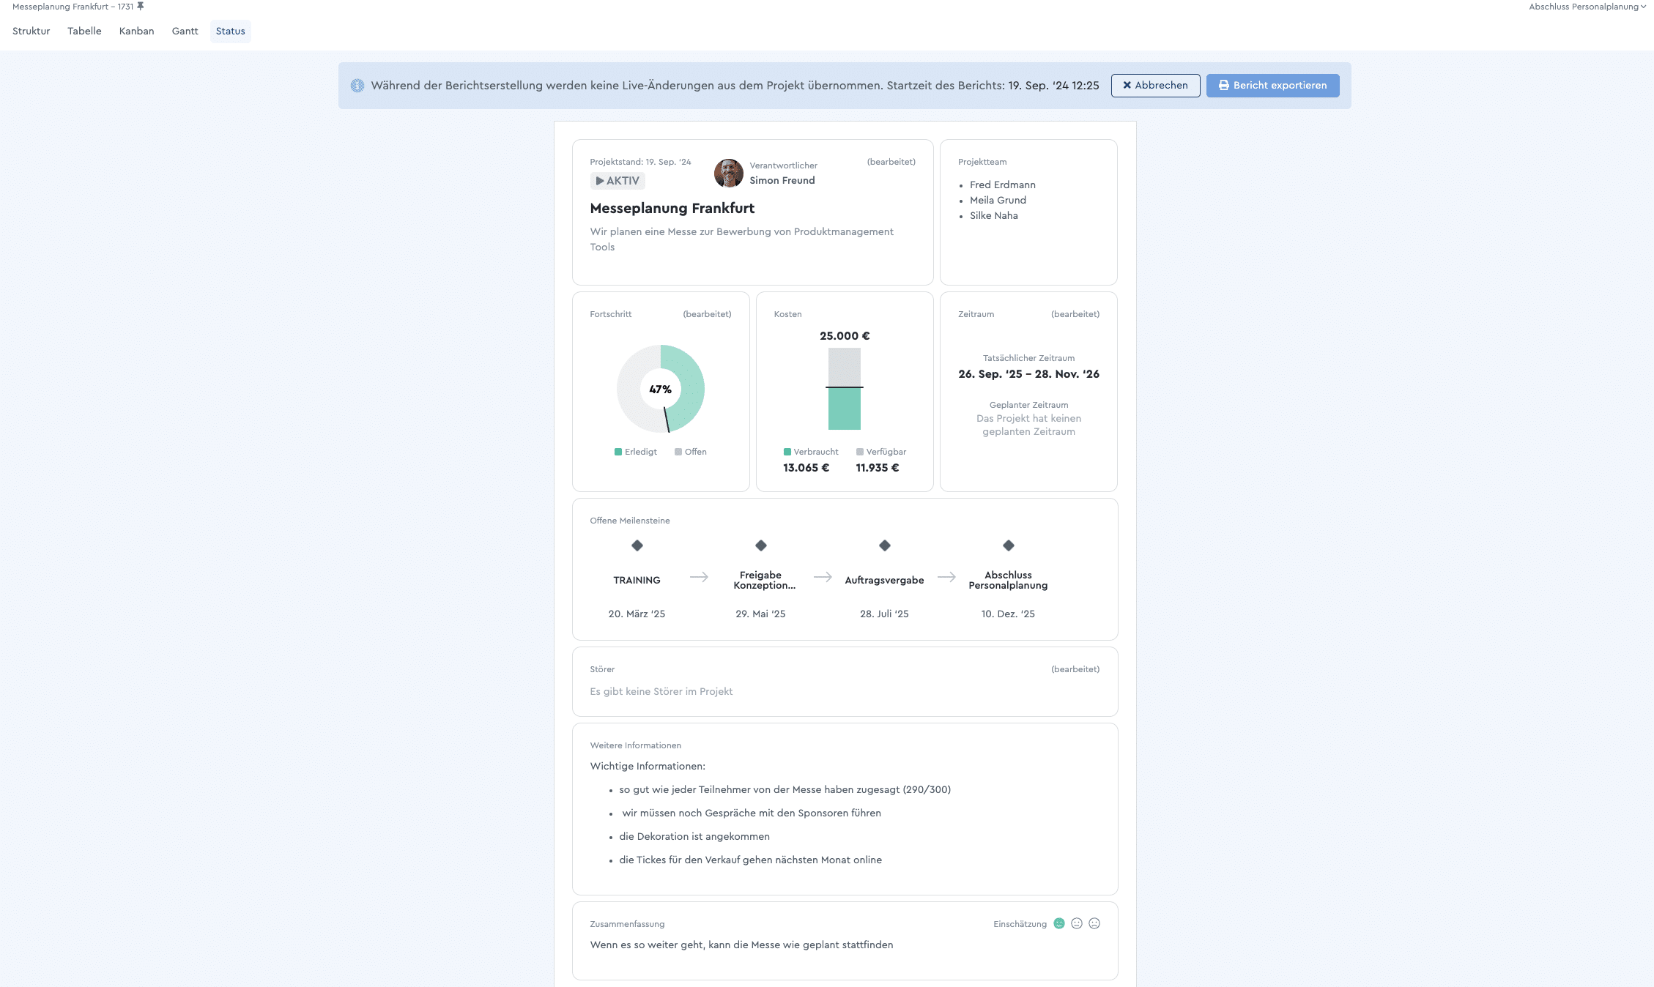Click the Abbrechen button
Viewport: 1654px width, 987px height.
pos(1155,86)
